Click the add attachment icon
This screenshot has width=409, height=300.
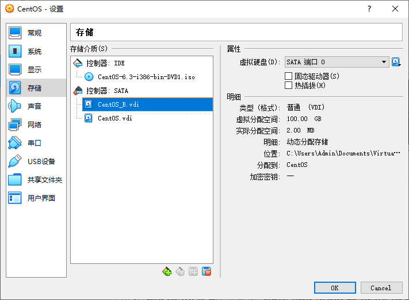tap(193, 272)
